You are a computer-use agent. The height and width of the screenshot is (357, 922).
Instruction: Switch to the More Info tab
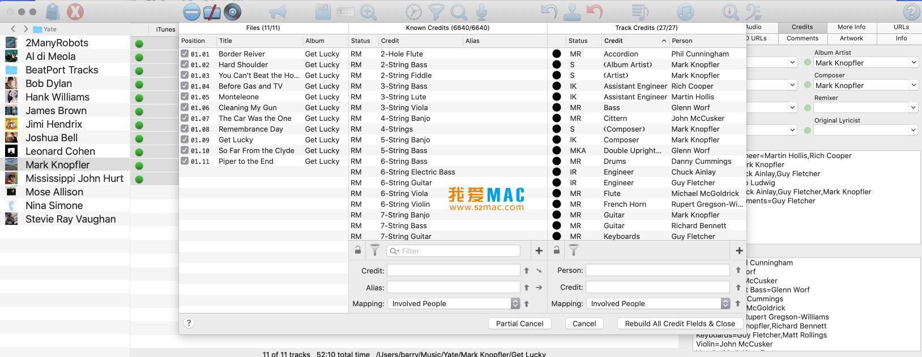point(851,27)
